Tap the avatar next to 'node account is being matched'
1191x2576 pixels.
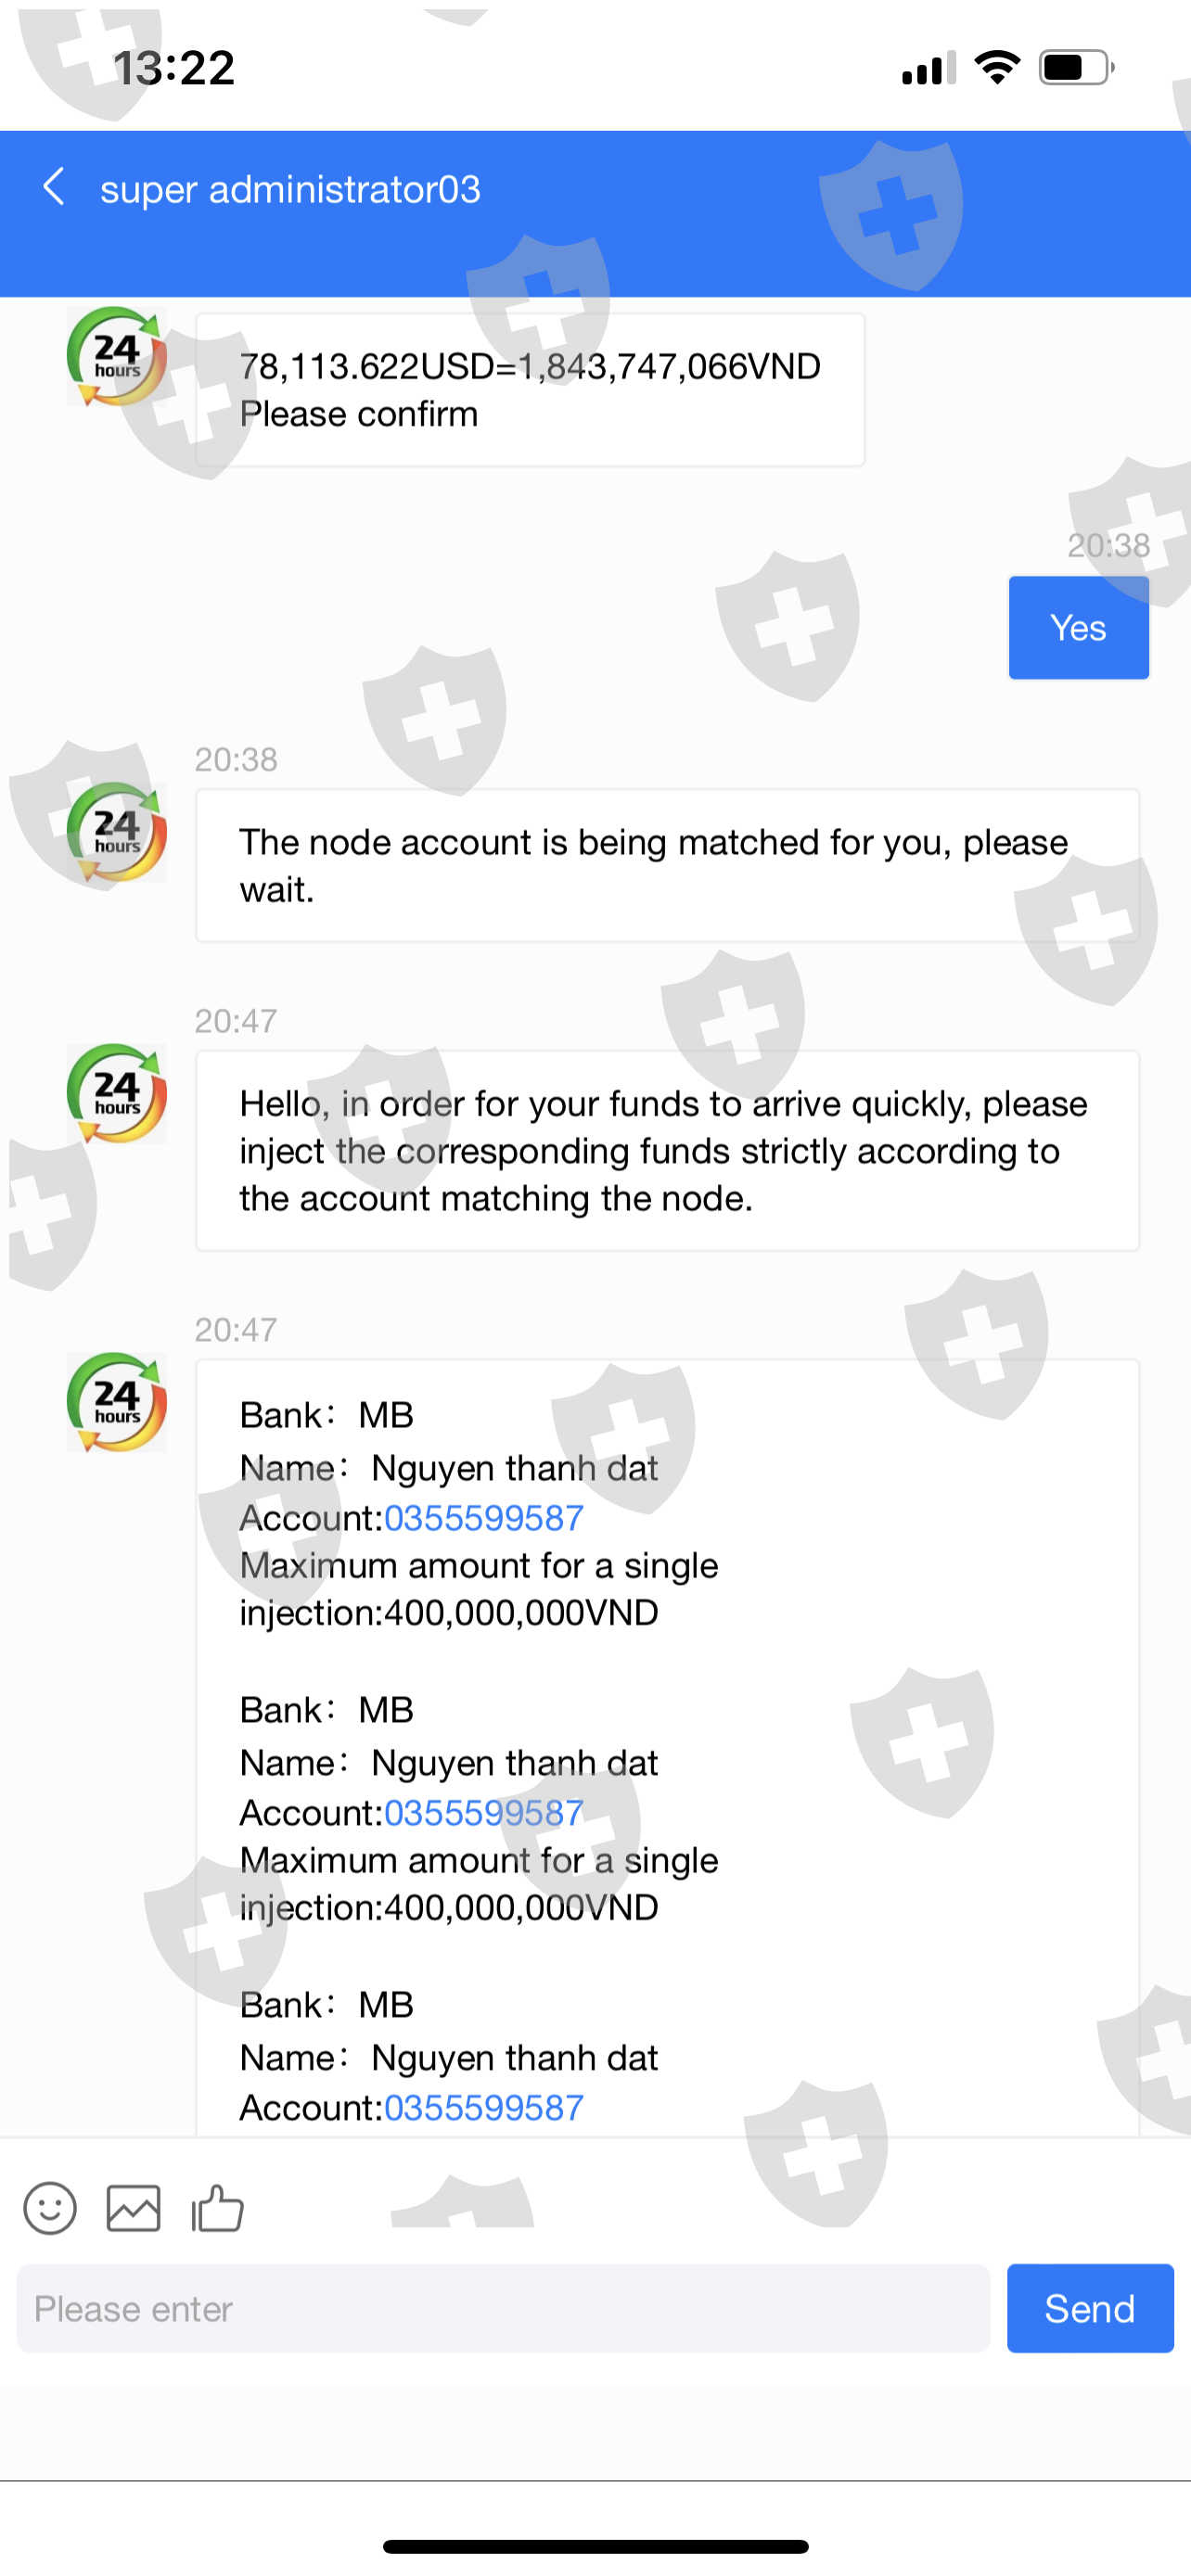(116, 832)
